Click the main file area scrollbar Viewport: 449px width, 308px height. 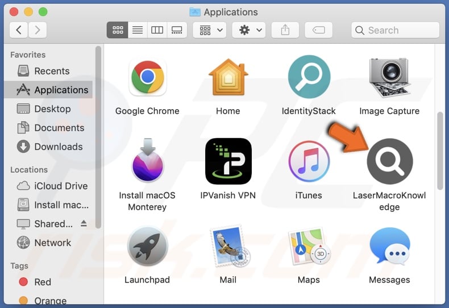pos(440,151)
